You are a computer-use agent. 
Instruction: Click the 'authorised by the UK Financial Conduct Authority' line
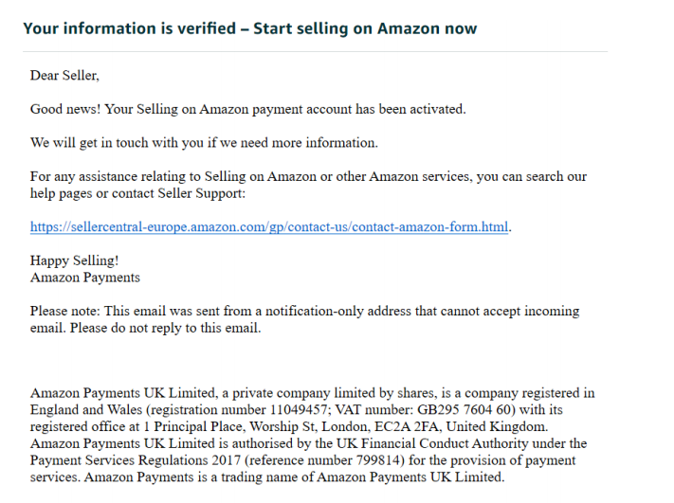click(x=309, y=443)
